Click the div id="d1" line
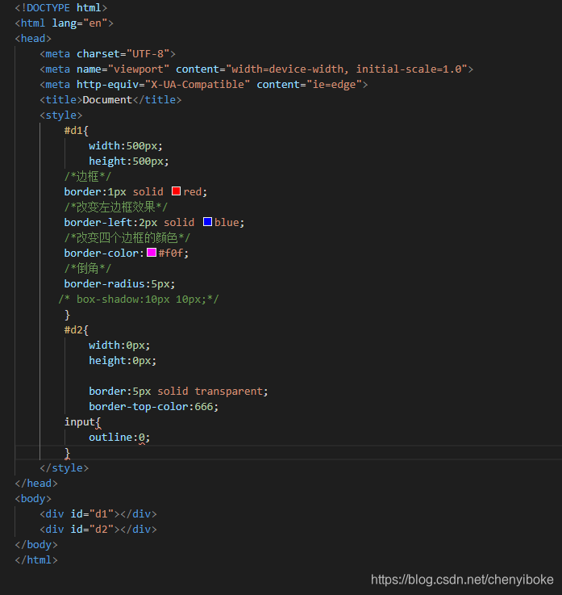 pyautogui.click(x=98, y=513)
